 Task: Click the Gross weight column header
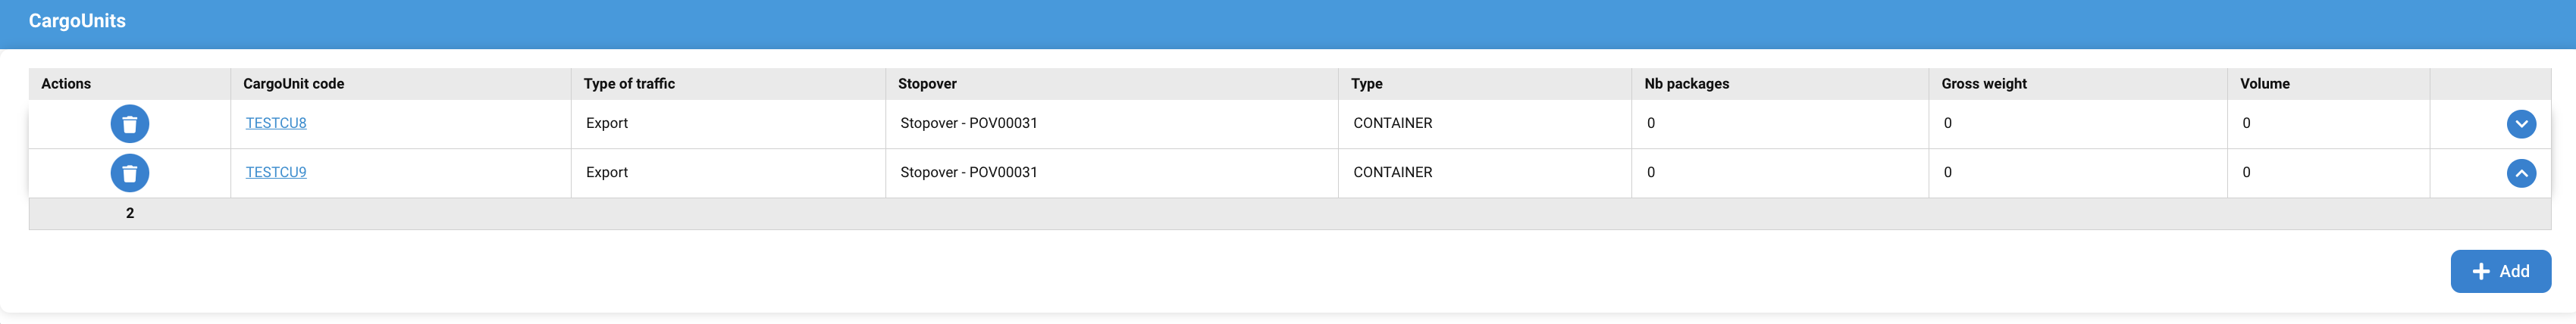[x=1984, y=84]
